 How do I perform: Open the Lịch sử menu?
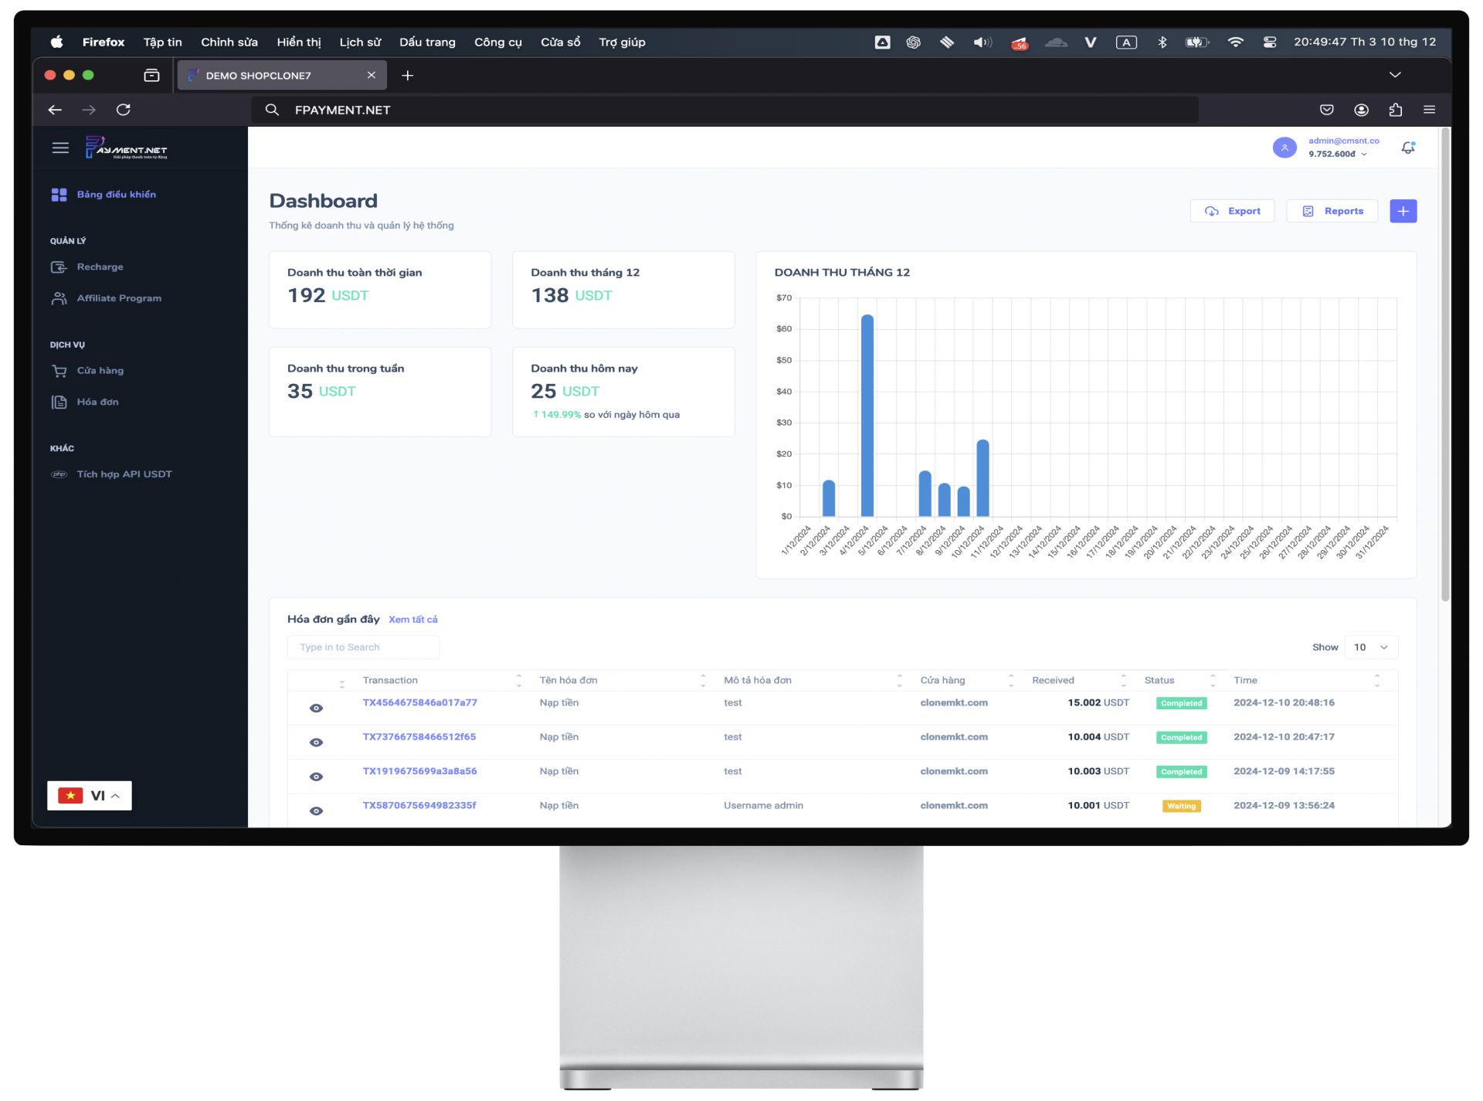point(360,42)
